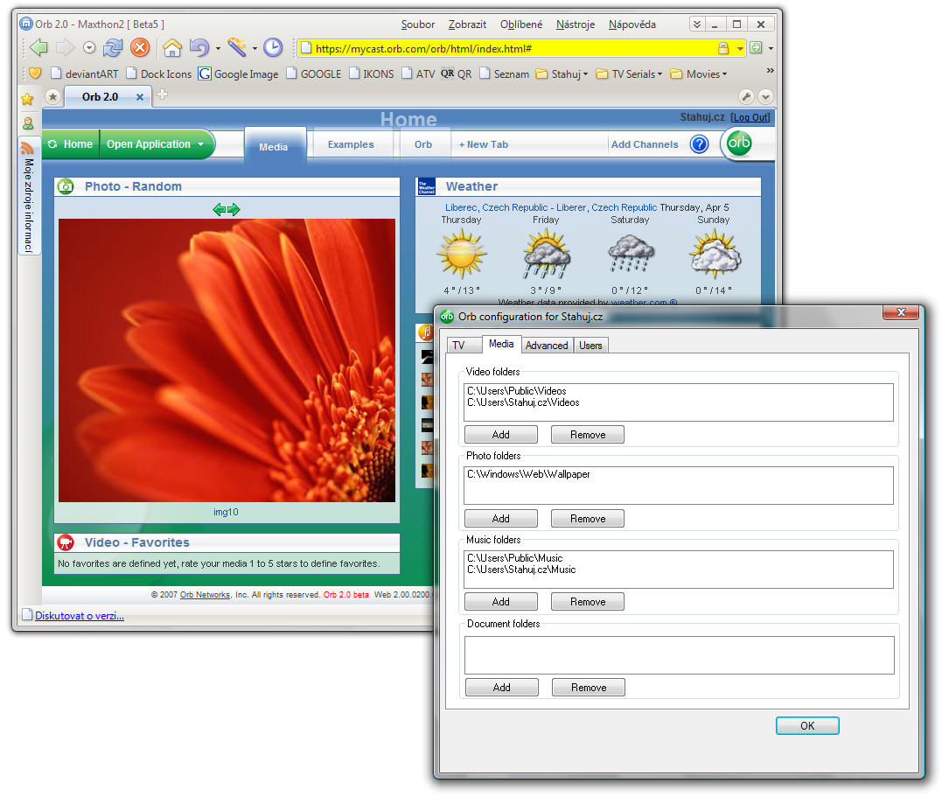This screenshot has height=797, width=942.
Task: Select C:\Windows\Web\Wallpaper folder entry
Action: point(528,474)
